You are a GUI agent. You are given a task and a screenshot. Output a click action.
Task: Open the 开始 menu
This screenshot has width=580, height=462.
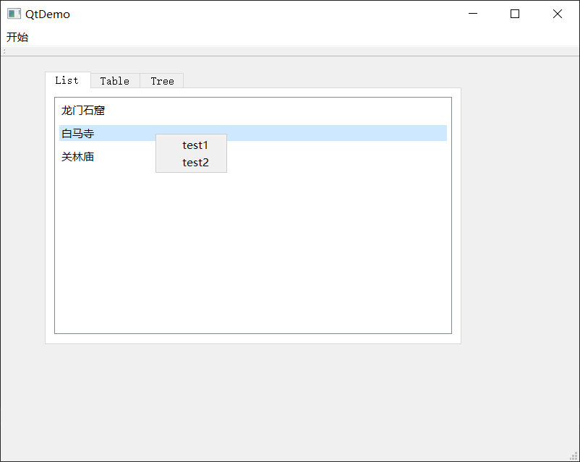17,37
